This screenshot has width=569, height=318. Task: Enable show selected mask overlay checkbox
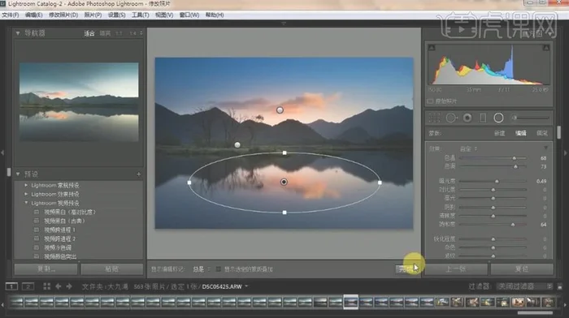pyautogui.click(x=218, y=269)
